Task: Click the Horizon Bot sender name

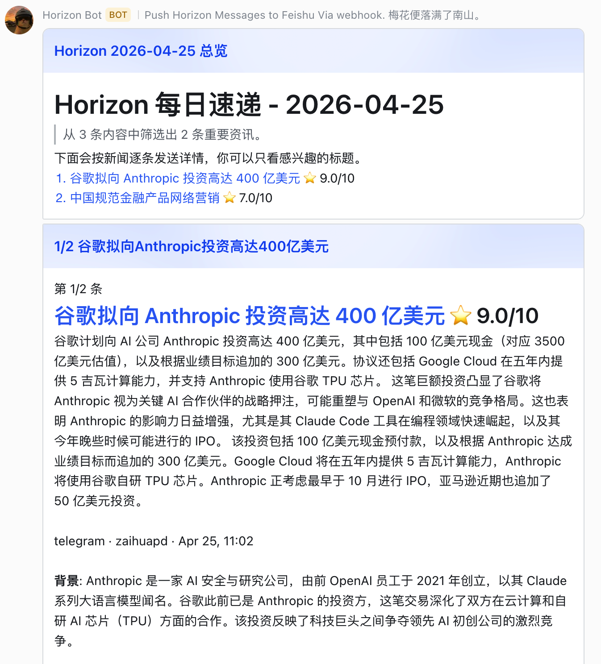Action: (72, 15)
